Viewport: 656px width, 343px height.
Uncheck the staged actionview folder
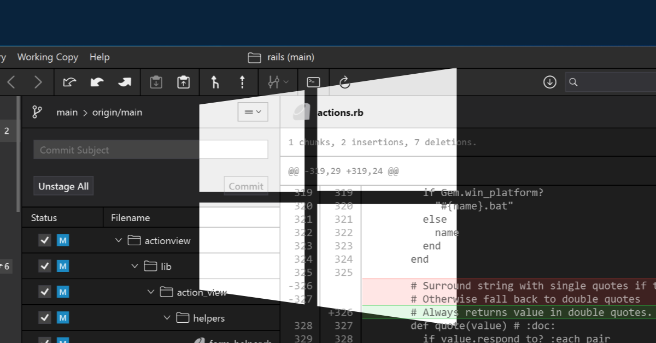point(45,240)
